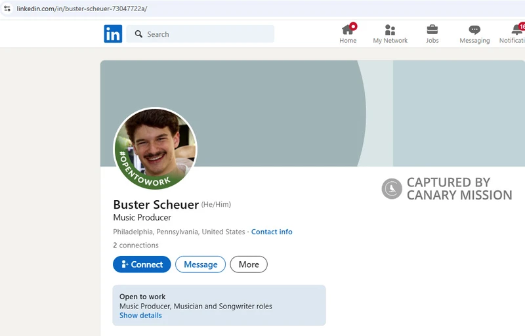
Task: Click the LinkedIn logo icon
Action: coord(113,34)
